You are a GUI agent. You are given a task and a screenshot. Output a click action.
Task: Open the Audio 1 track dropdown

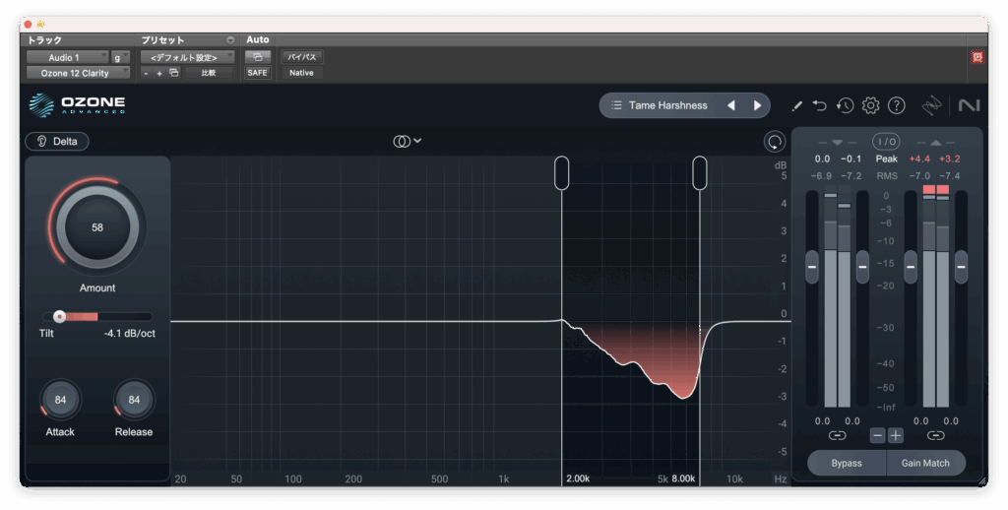(x=66, y=57)
